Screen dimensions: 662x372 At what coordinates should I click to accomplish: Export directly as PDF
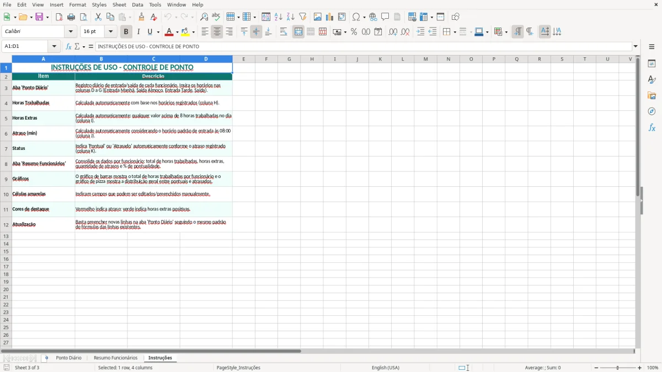[x=59, y=17]
